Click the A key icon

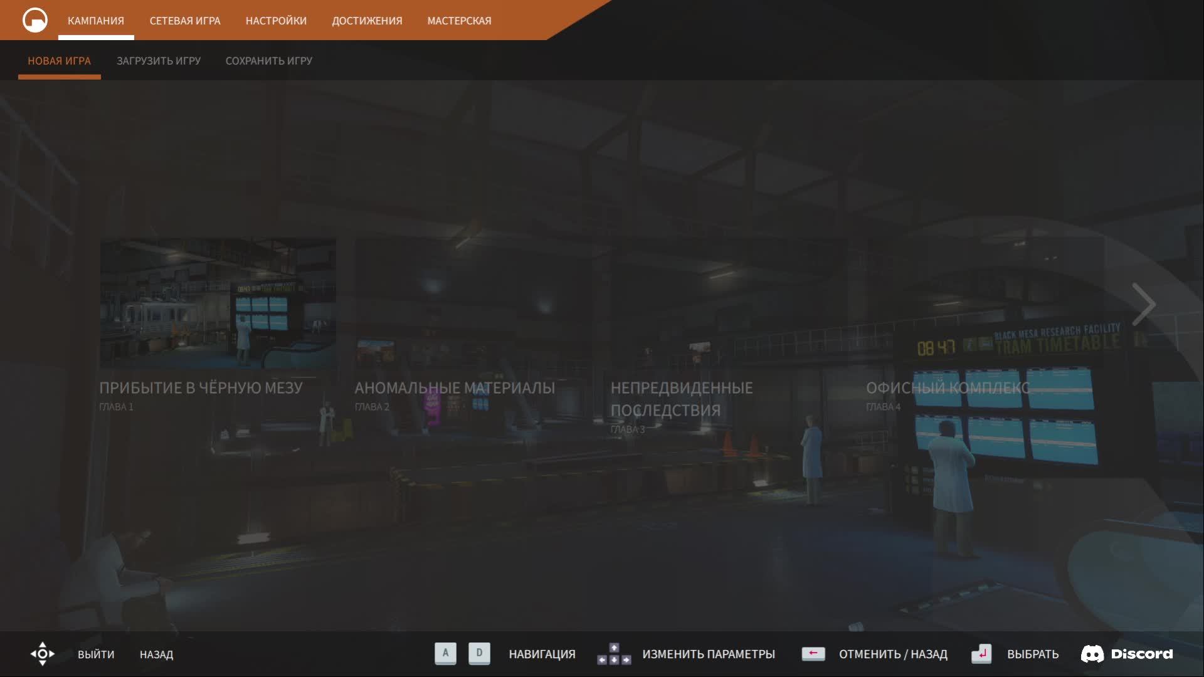[x=445, y=654]
